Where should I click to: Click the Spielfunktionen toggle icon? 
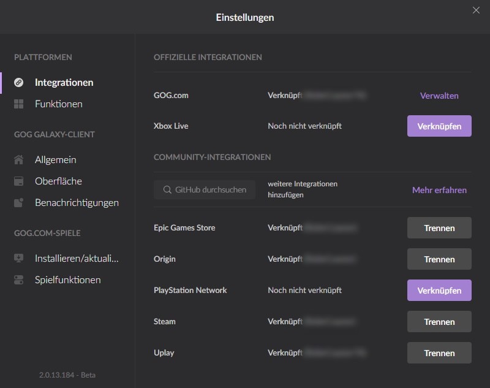pyautogui.click(x=19, y=280)
